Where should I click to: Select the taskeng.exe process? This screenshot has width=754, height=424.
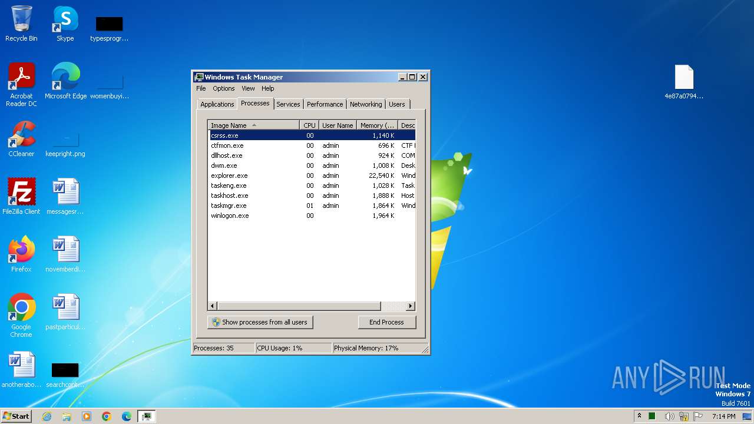[312, 185]
